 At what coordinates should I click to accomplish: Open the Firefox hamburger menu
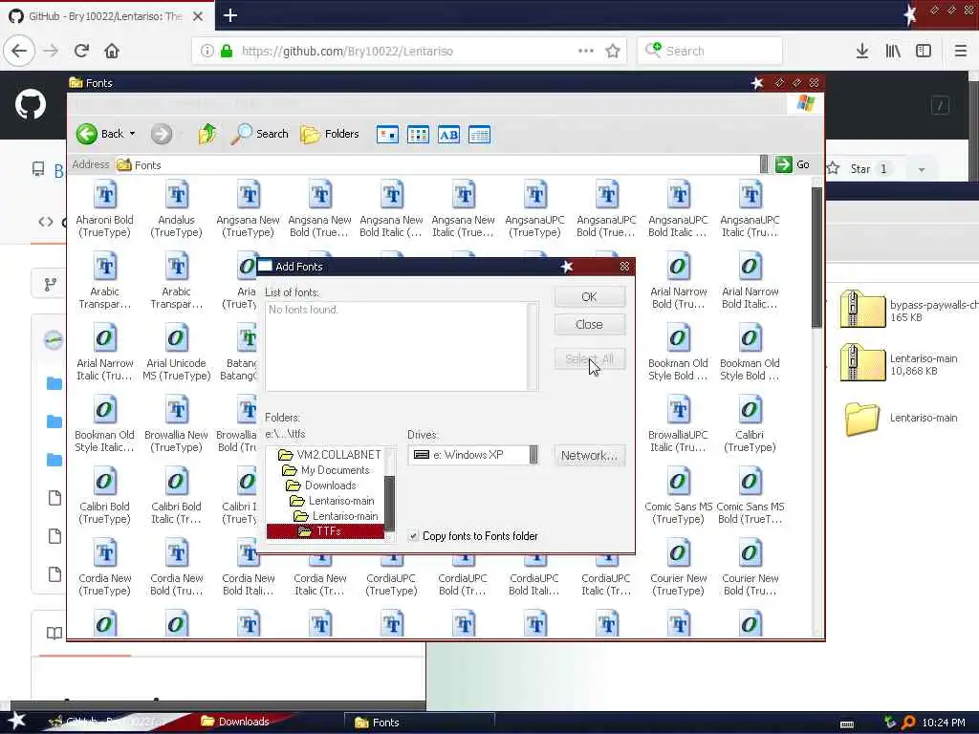961,52
